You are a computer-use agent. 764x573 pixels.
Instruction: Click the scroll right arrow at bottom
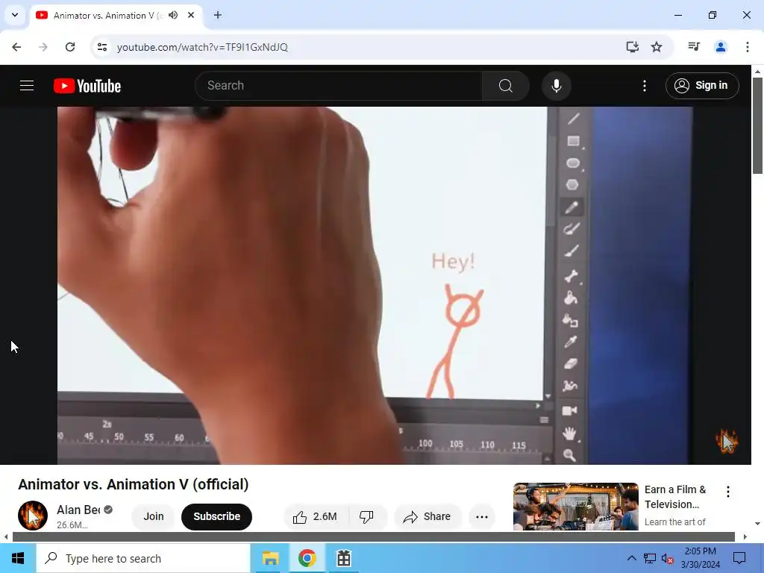coord(745,537)
